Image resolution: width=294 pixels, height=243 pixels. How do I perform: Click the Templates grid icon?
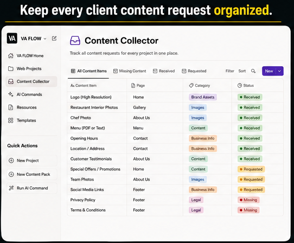[x=11, y=120]
